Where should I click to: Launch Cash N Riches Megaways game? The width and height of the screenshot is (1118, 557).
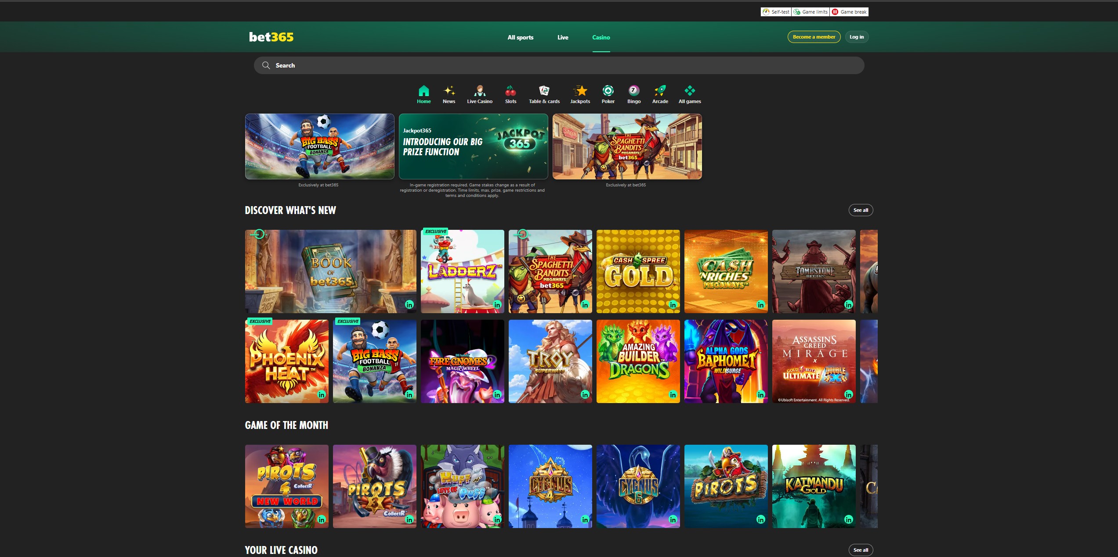726,271
